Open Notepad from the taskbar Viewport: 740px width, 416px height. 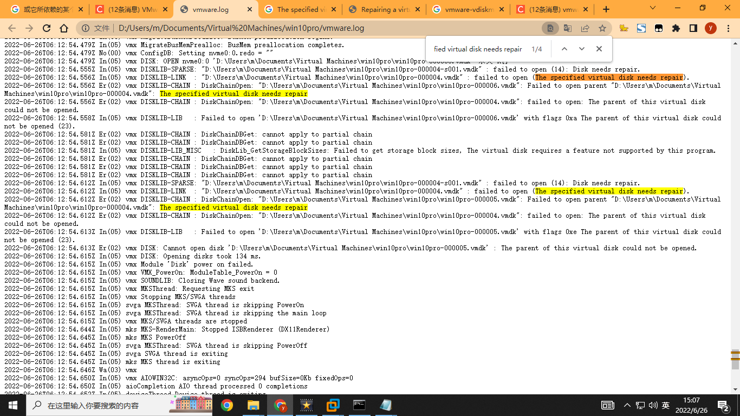[x=386, y=405]
